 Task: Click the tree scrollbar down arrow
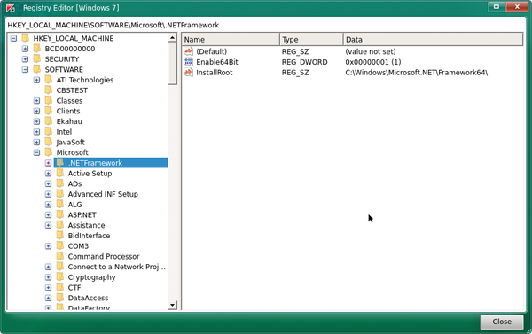(172, 305)
